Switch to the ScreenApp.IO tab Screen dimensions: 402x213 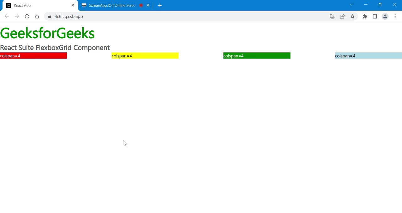[115, 5]
